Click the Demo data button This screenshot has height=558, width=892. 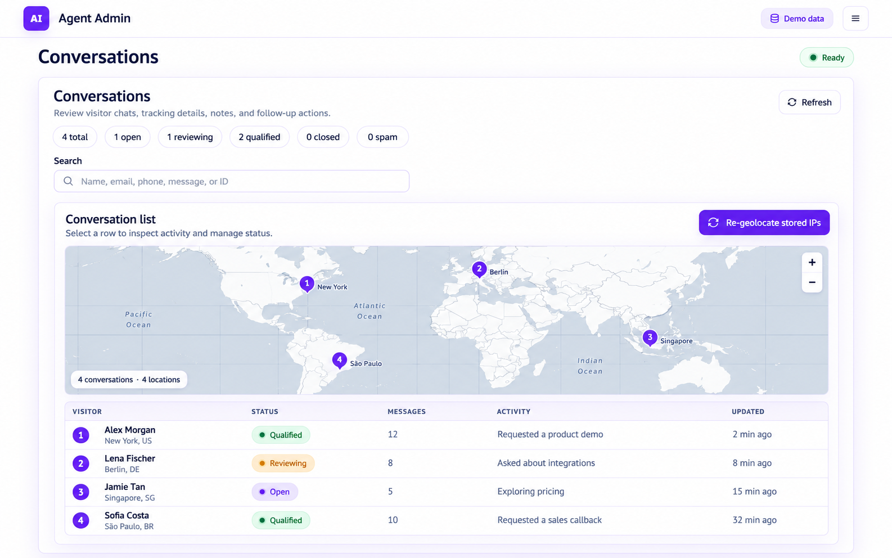click(x=797, y=19)
